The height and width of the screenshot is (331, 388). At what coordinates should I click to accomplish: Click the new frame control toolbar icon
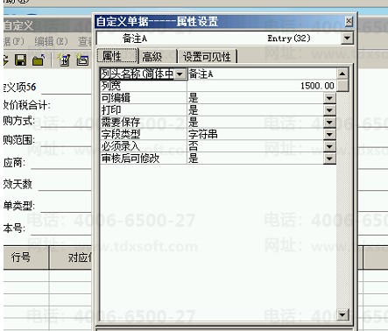pos(82,60)
